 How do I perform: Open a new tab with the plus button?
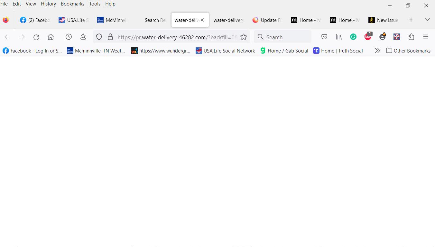[411, 20]
